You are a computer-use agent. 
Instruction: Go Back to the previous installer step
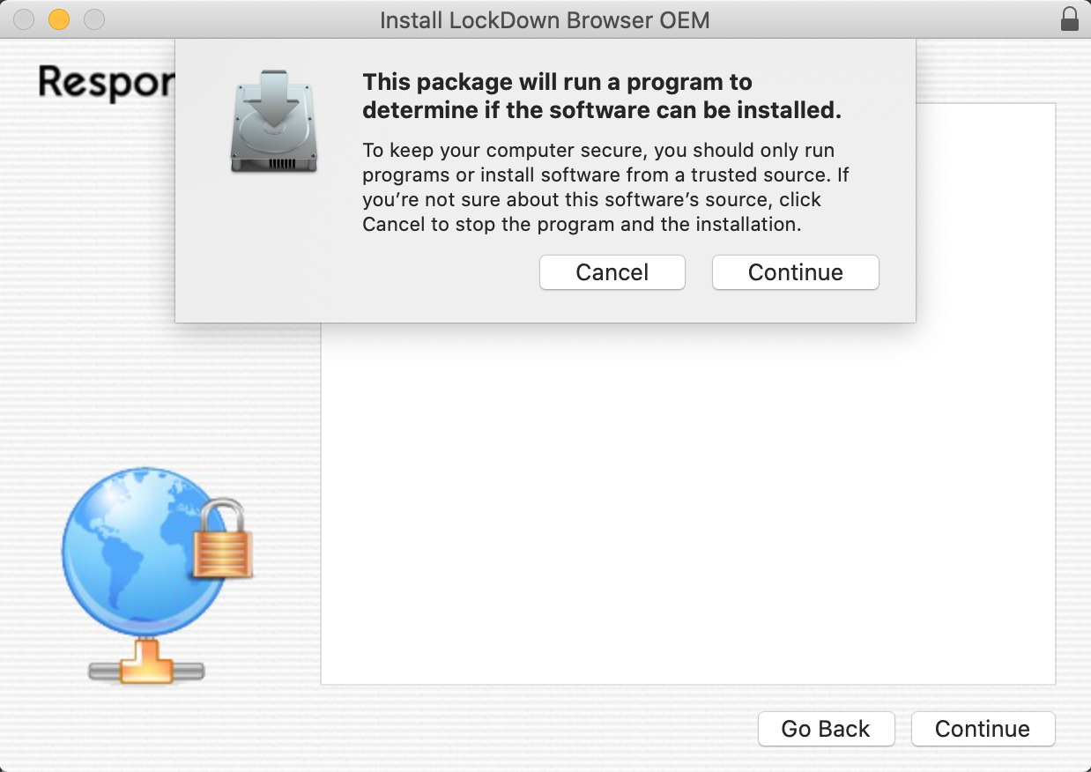tap(826, 729)
